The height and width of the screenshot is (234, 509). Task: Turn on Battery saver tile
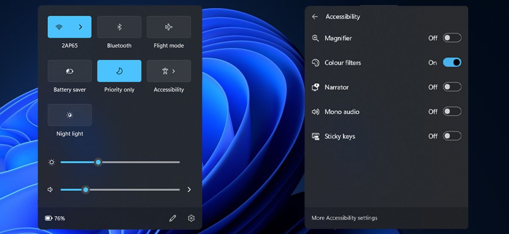(70, 71)
